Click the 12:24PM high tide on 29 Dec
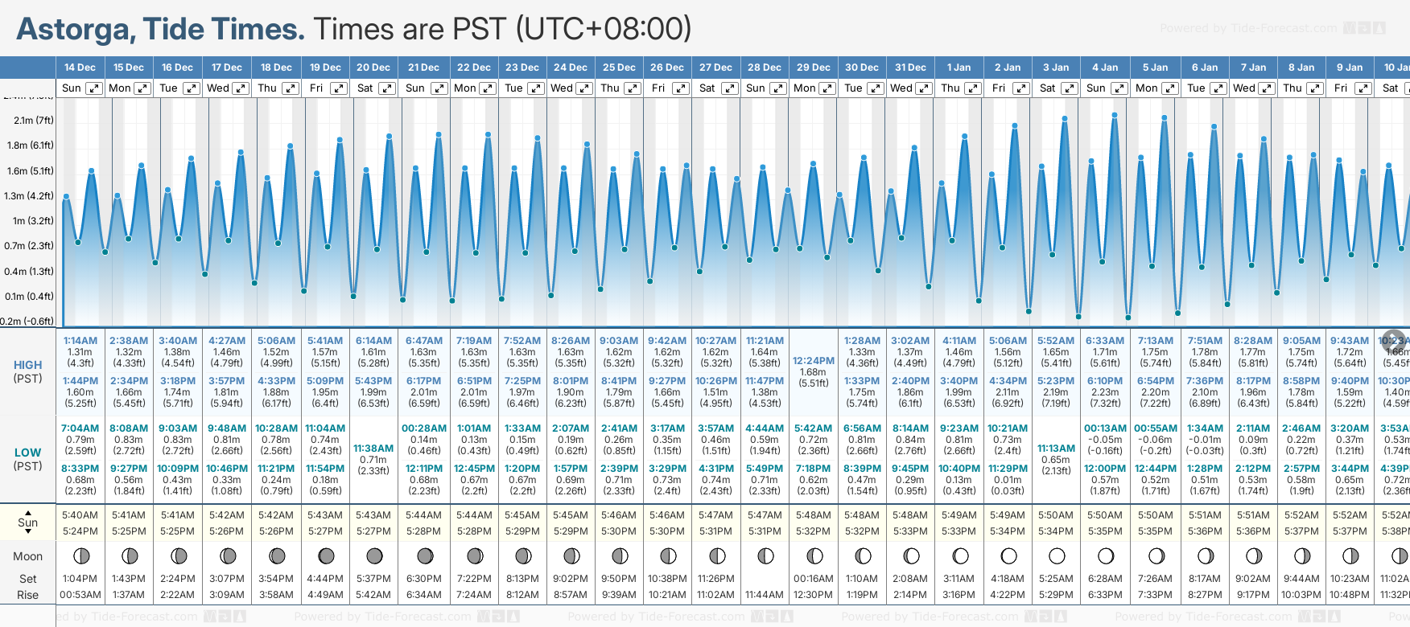The height and width of the screenshot is (627, 1410). (x=813, y=361)
